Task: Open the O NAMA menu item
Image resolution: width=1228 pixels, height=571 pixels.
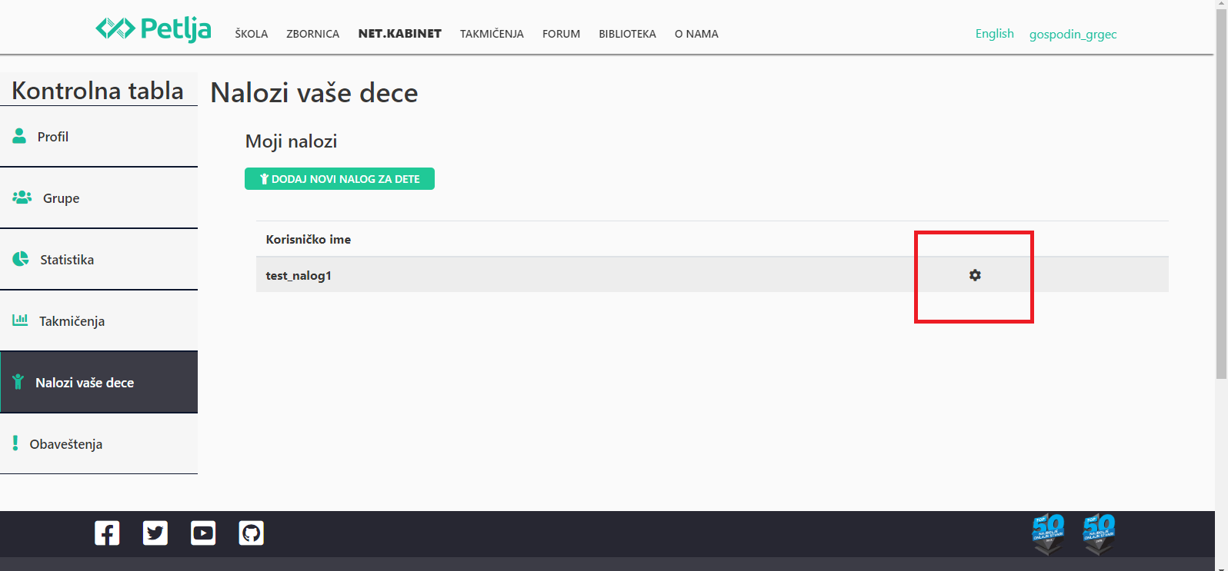Action: (x=696, y=34)
